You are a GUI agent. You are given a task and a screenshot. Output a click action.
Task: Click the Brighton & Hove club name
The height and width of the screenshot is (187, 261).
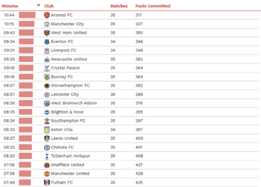coord(67,112)
